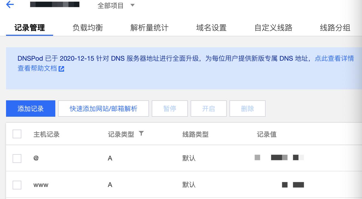
Task: Click the 暂停 button
Action: (x=170, y=109)
